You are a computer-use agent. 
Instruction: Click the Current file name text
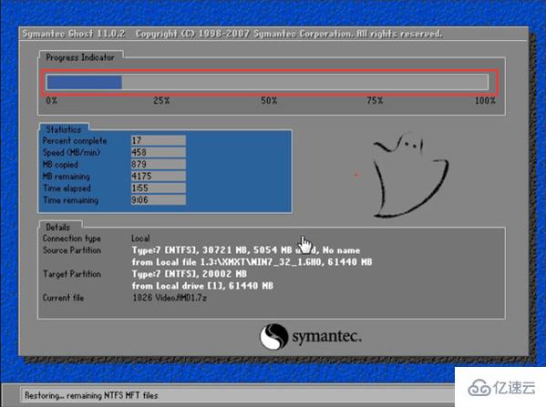point(170,298)
